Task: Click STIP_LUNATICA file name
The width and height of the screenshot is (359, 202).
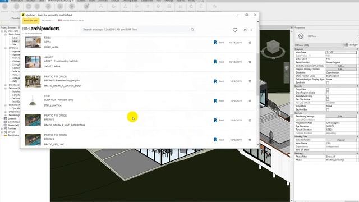Action: (53, 105)
